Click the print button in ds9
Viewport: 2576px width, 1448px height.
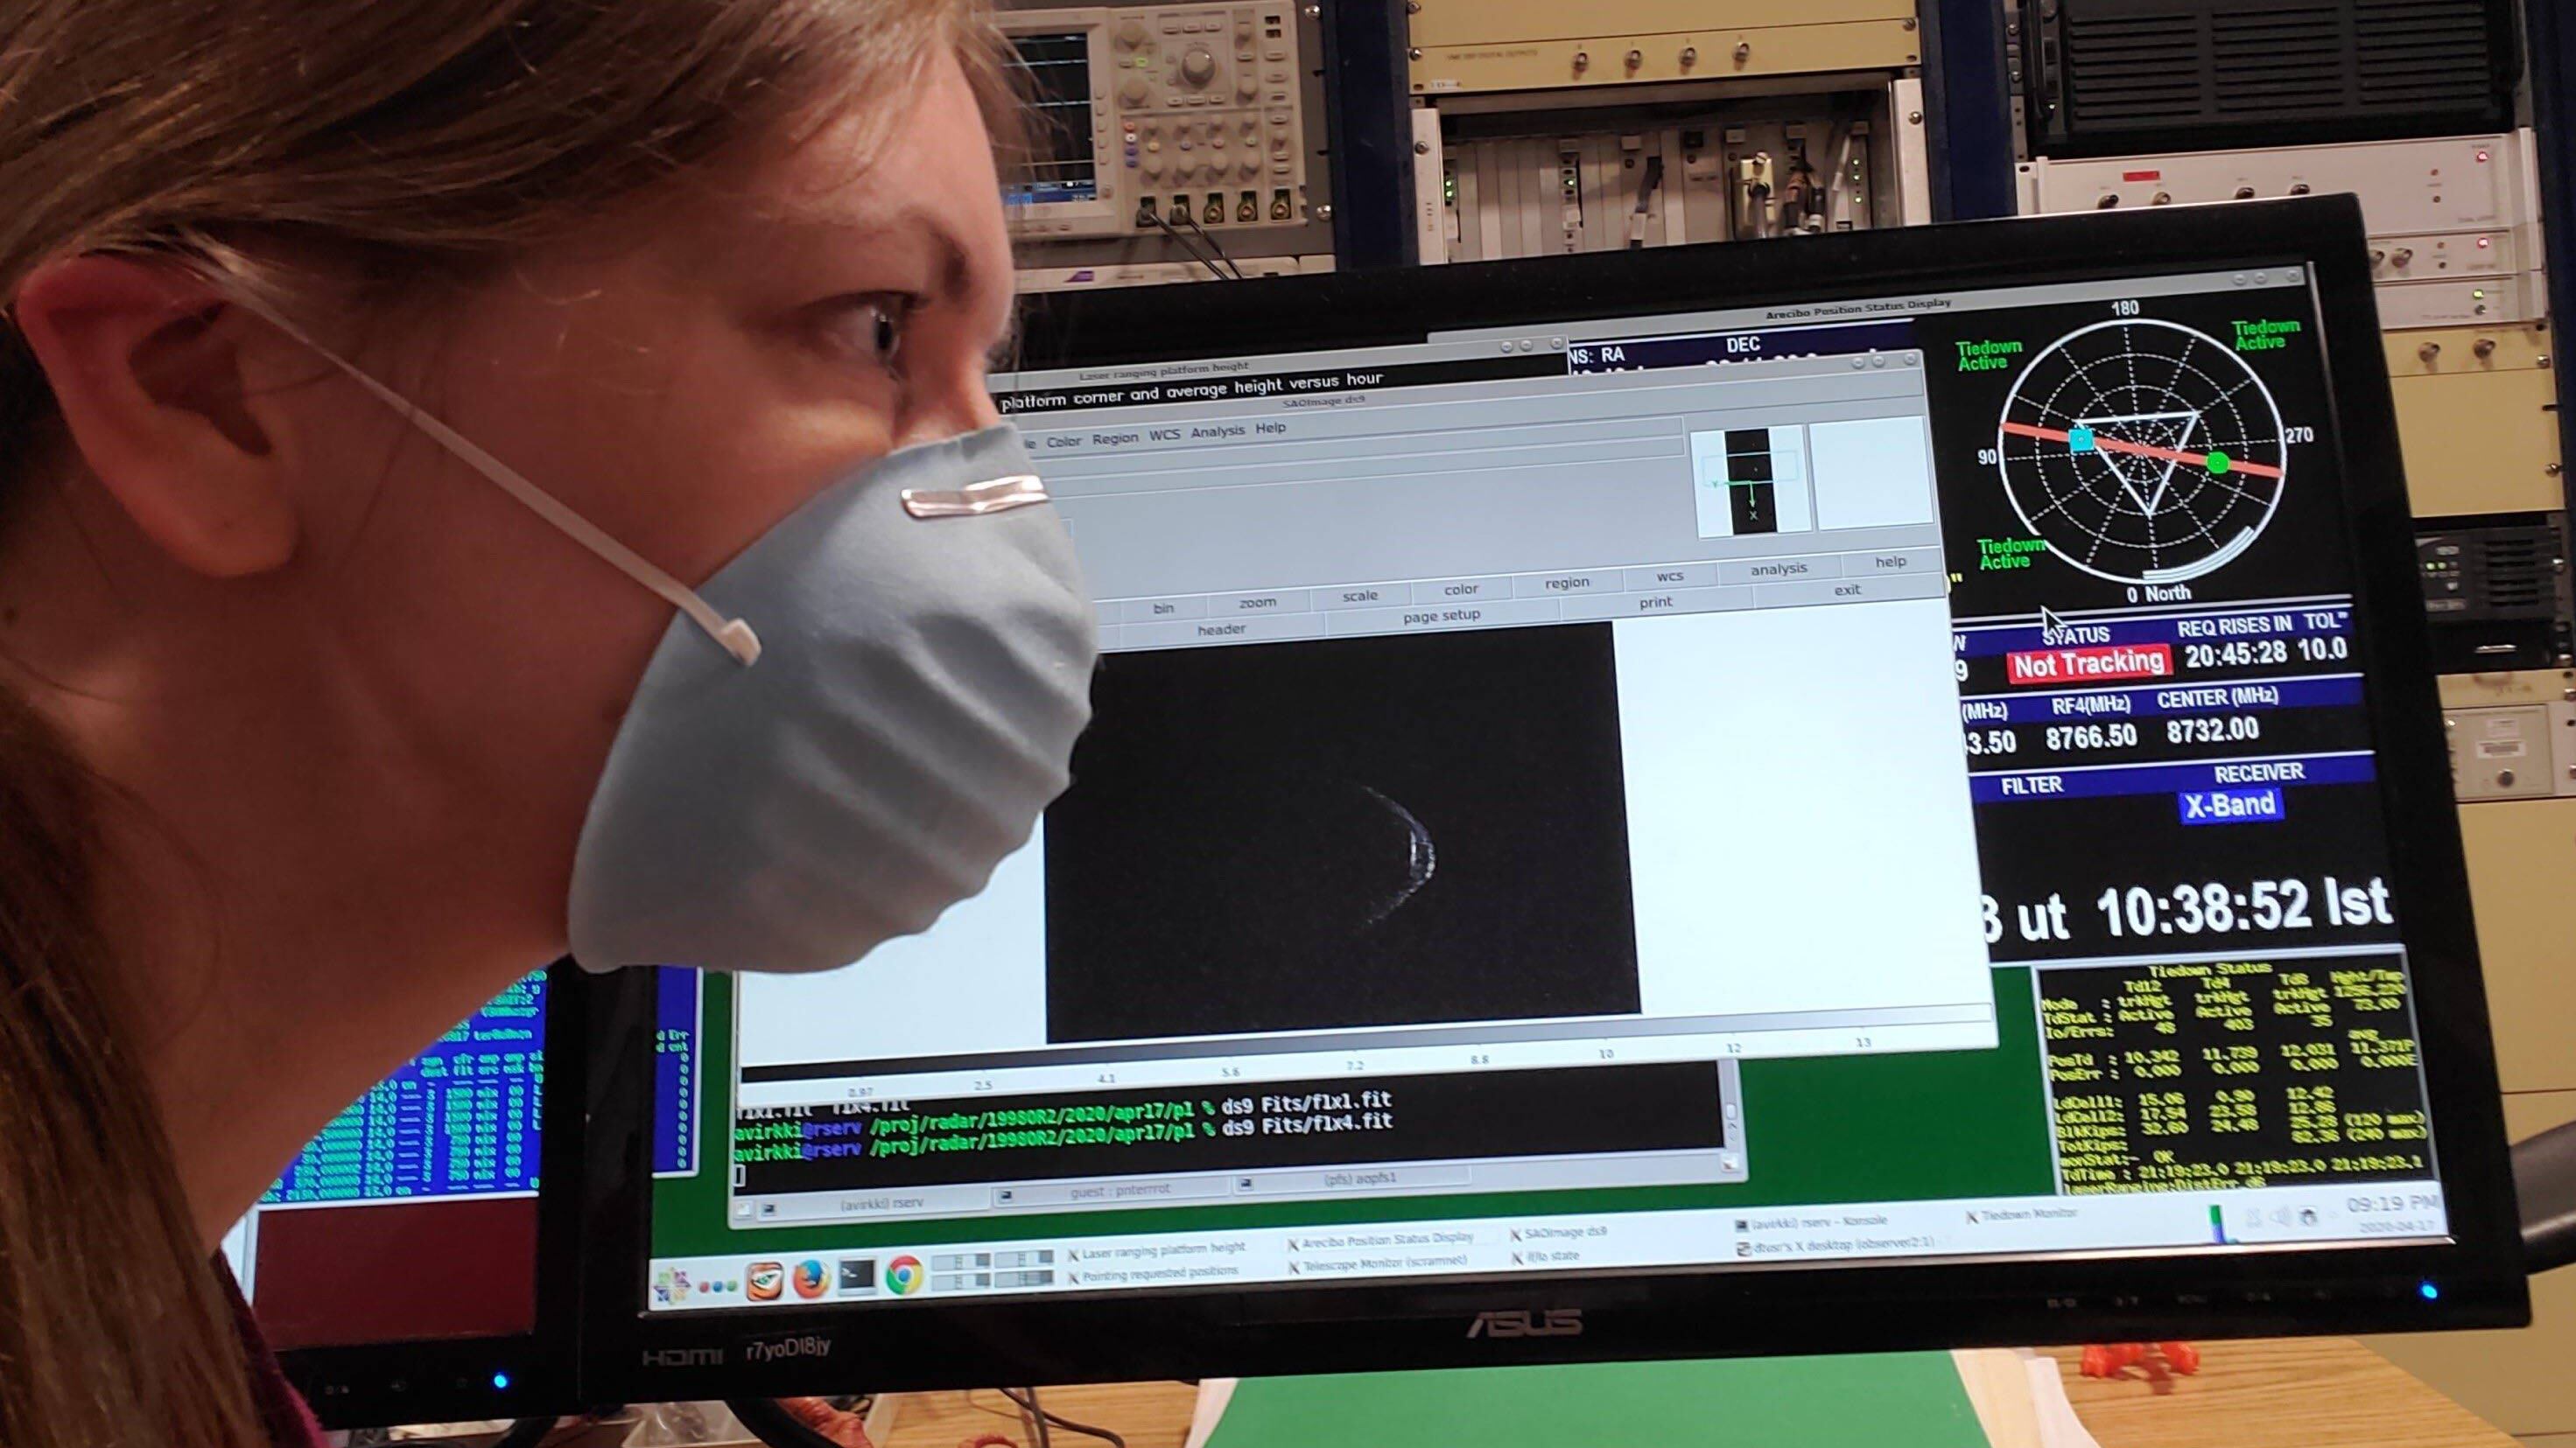tap(1655, 603)
